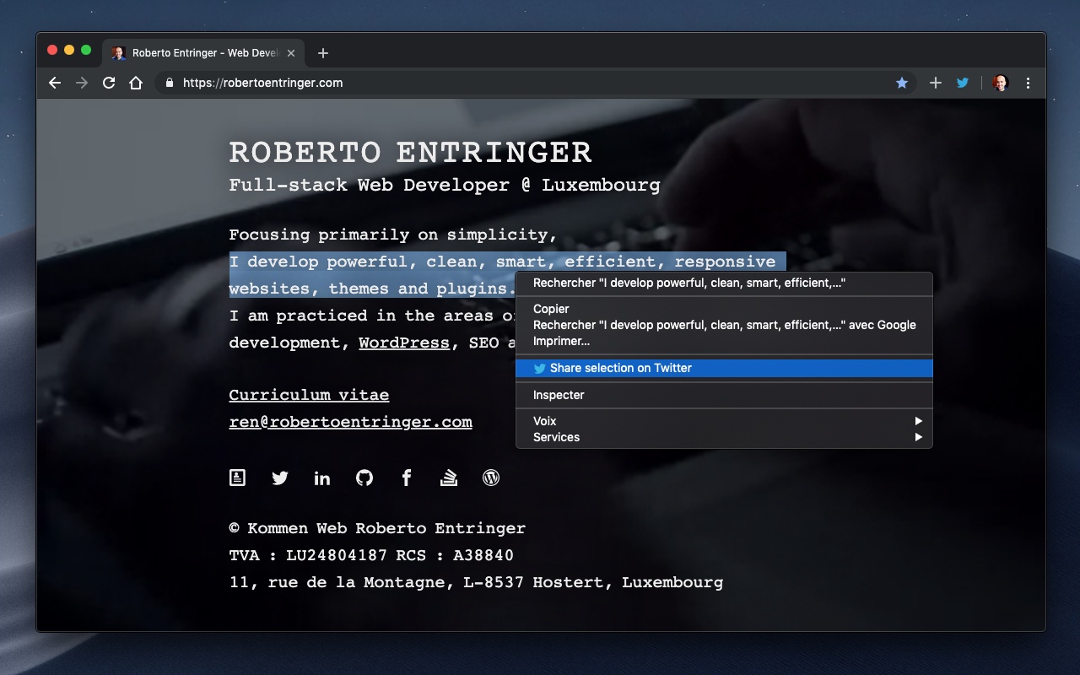The width and height of the screenshot is (1080, 675).
Task: Choose Share selection on Twitter
Action: [724, 368]
